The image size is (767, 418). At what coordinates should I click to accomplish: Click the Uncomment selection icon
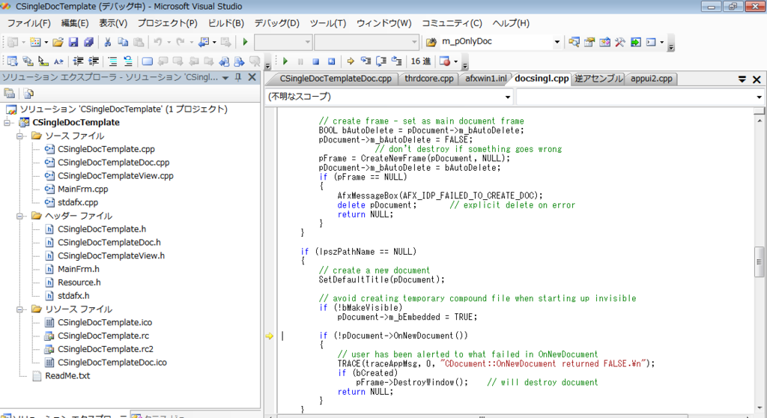127,61
